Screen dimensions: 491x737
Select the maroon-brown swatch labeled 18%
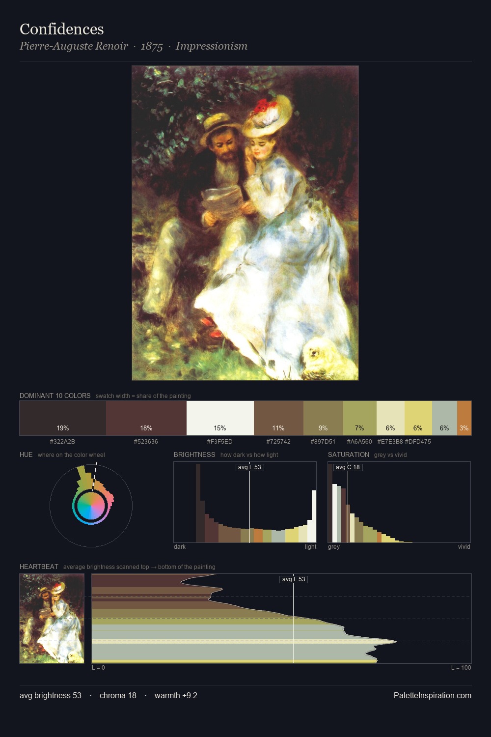(x=146, y=418)
